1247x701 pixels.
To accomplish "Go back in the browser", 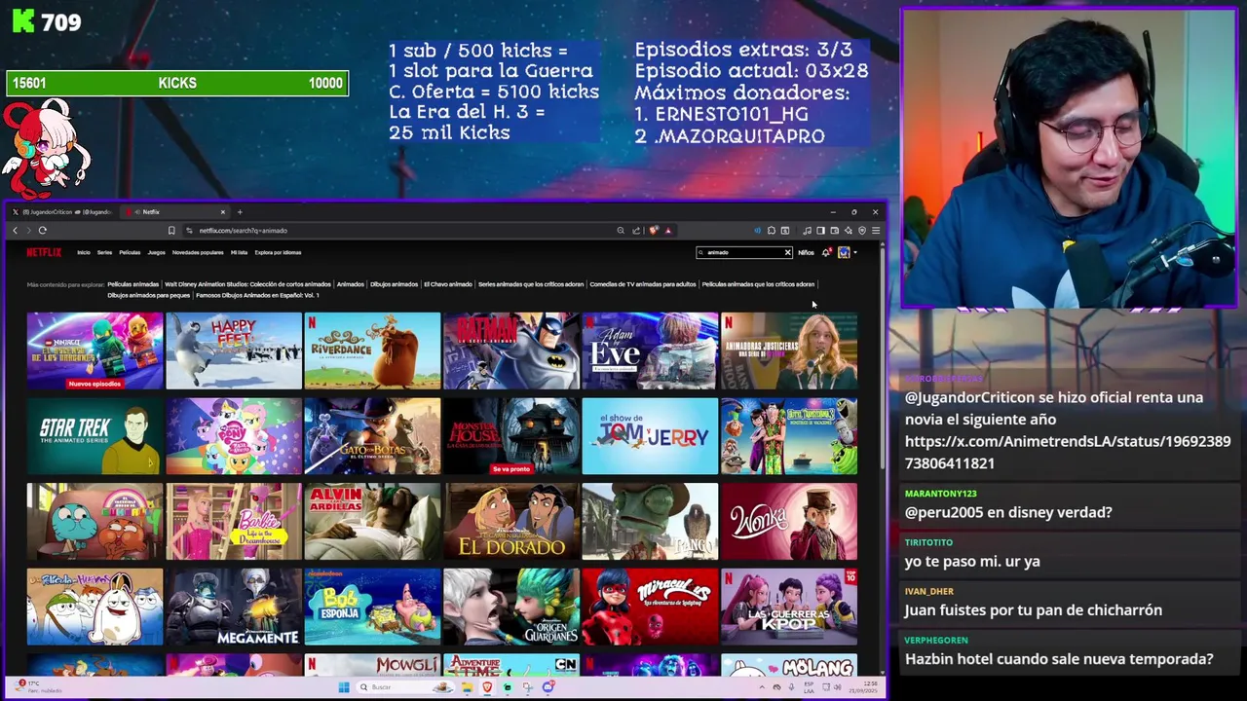I will coord(15,231).
